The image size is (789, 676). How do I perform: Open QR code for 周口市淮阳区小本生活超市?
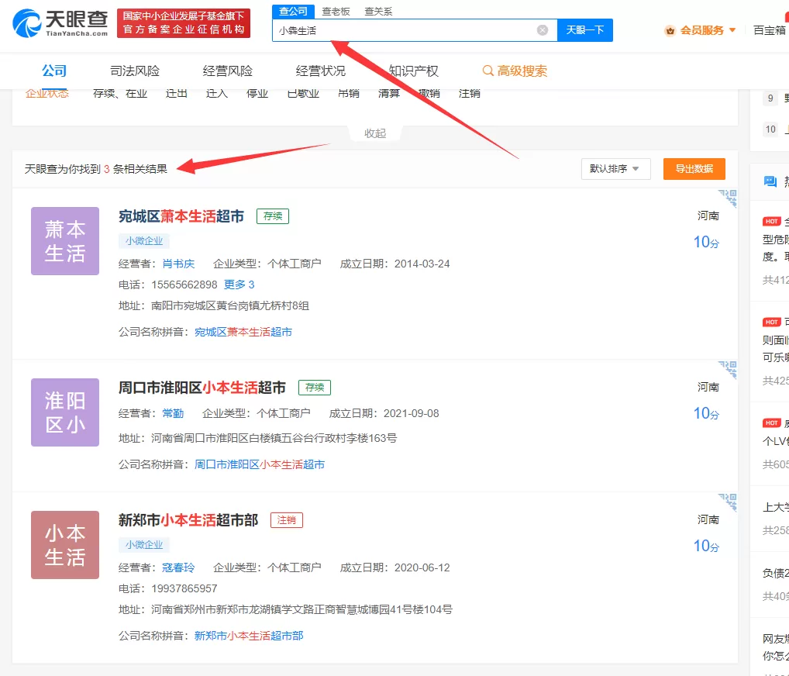[728, 370]
